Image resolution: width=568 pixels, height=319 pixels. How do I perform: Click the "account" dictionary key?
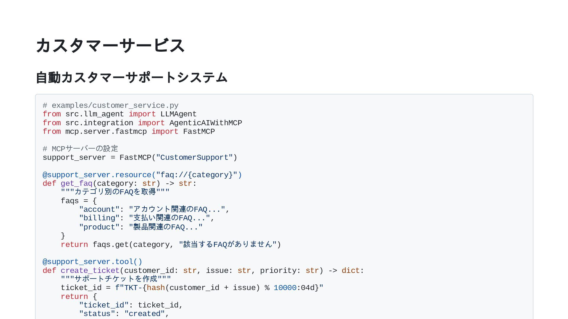(x=99, y=209)
